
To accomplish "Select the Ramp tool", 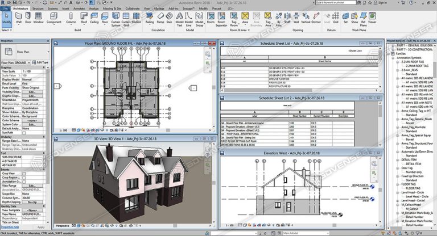I will (160, 18).
